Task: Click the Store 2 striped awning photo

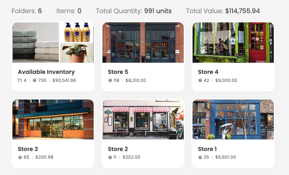Action: coord(143,119)
